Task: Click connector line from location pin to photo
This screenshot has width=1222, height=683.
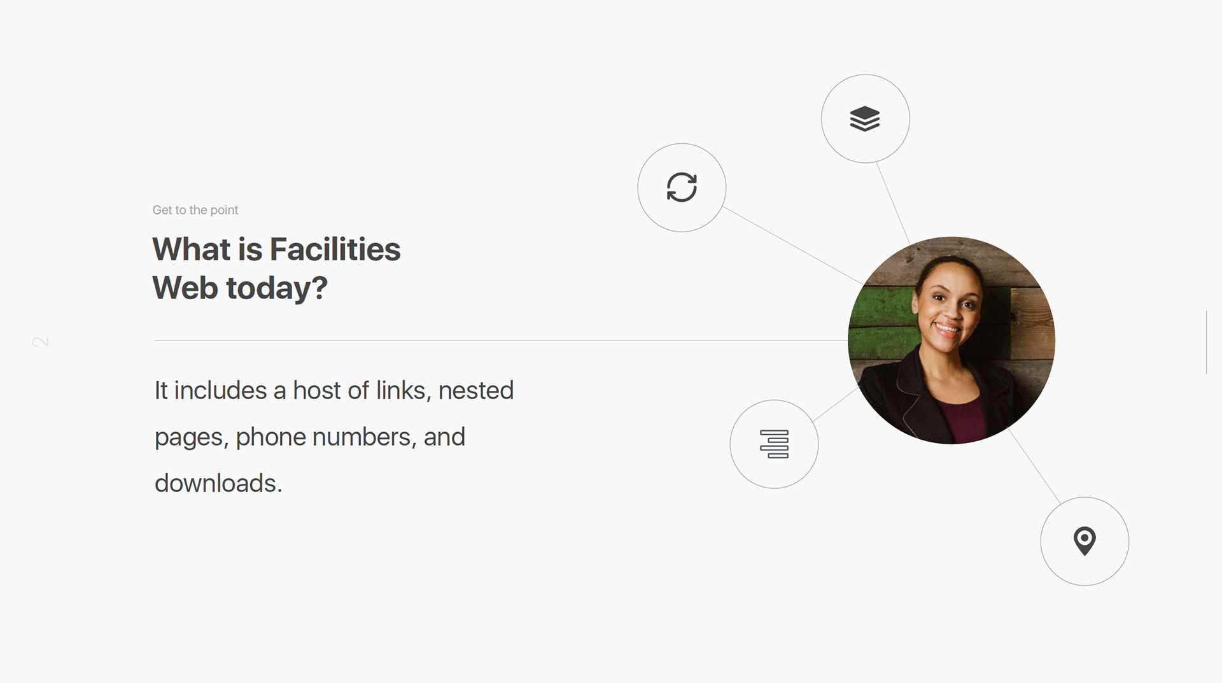Action: (x=1035, y=467)
